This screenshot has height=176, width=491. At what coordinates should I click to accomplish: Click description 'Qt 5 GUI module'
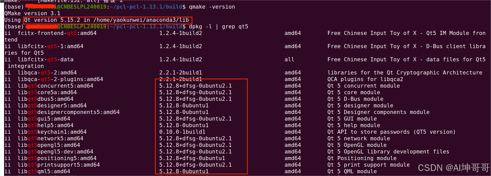[x=352, y=119]
